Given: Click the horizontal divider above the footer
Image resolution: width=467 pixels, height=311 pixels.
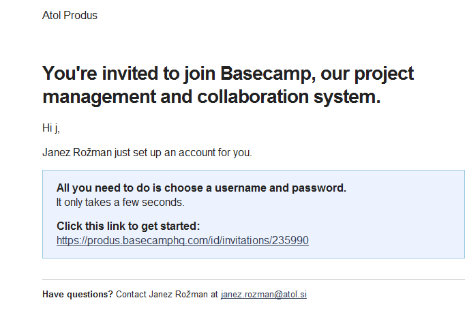Looking at the screenshot, I should point(253,279).
